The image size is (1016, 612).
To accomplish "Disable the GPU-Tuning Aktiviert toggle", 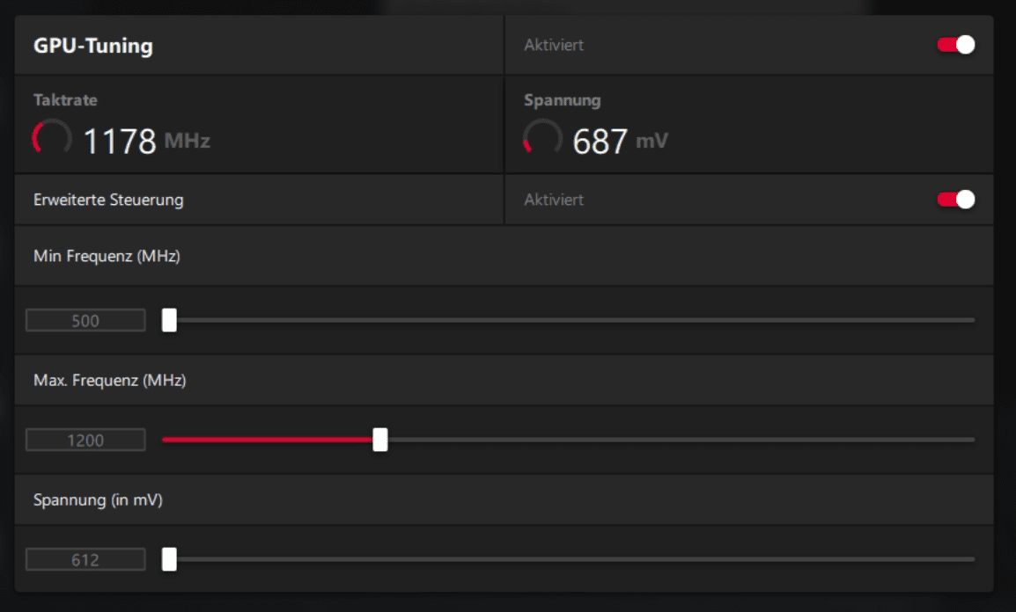I will [x=956, y=45].
